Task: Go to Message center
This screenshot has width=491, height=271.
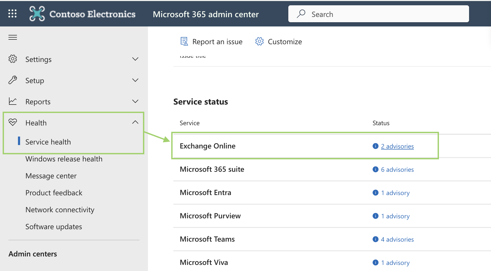Action: click(51, 176)
